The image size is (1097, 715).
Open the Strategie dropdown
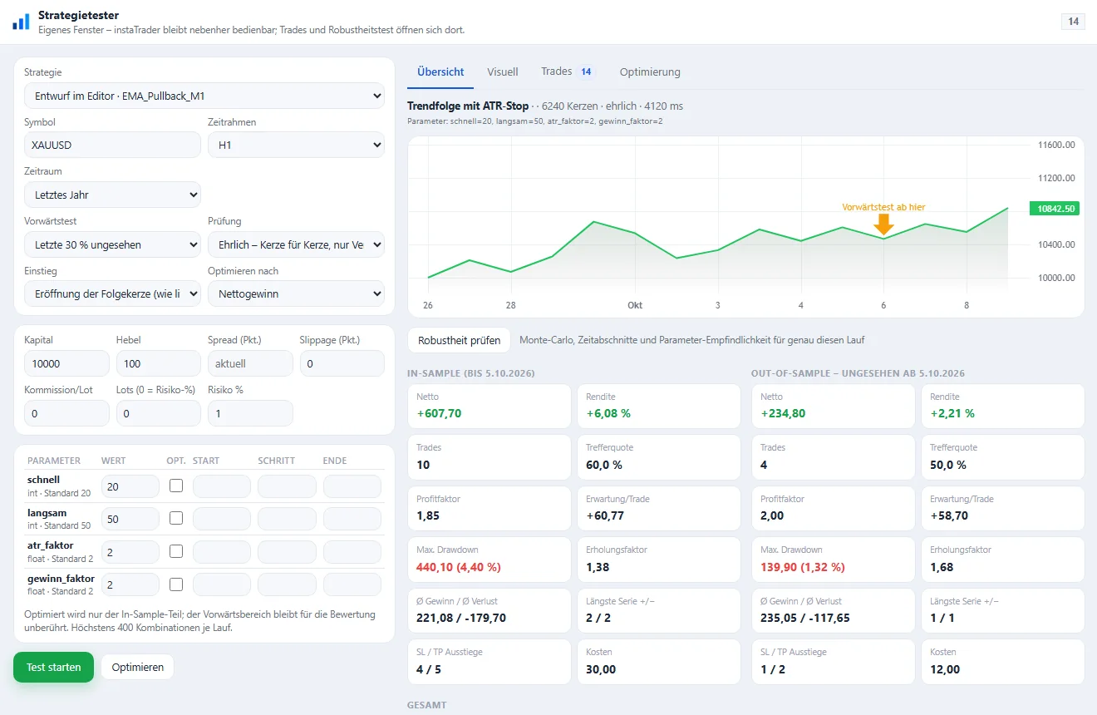(204, 96)
